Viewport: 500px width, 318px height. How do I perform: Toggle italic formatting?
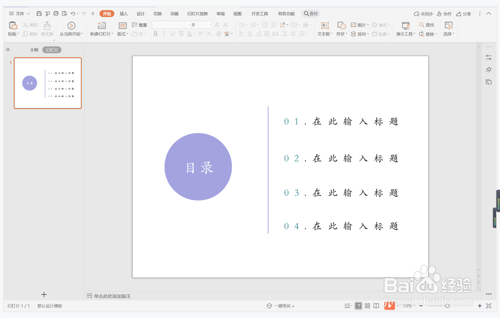click(x=164, y=34)
